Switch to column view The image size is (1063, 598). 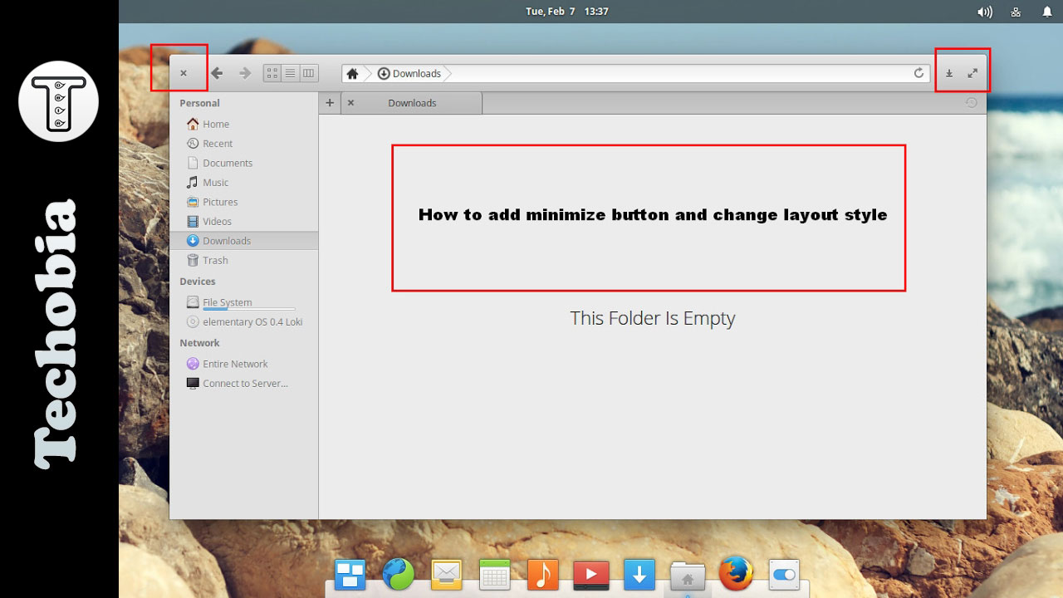tap(308, 73)
